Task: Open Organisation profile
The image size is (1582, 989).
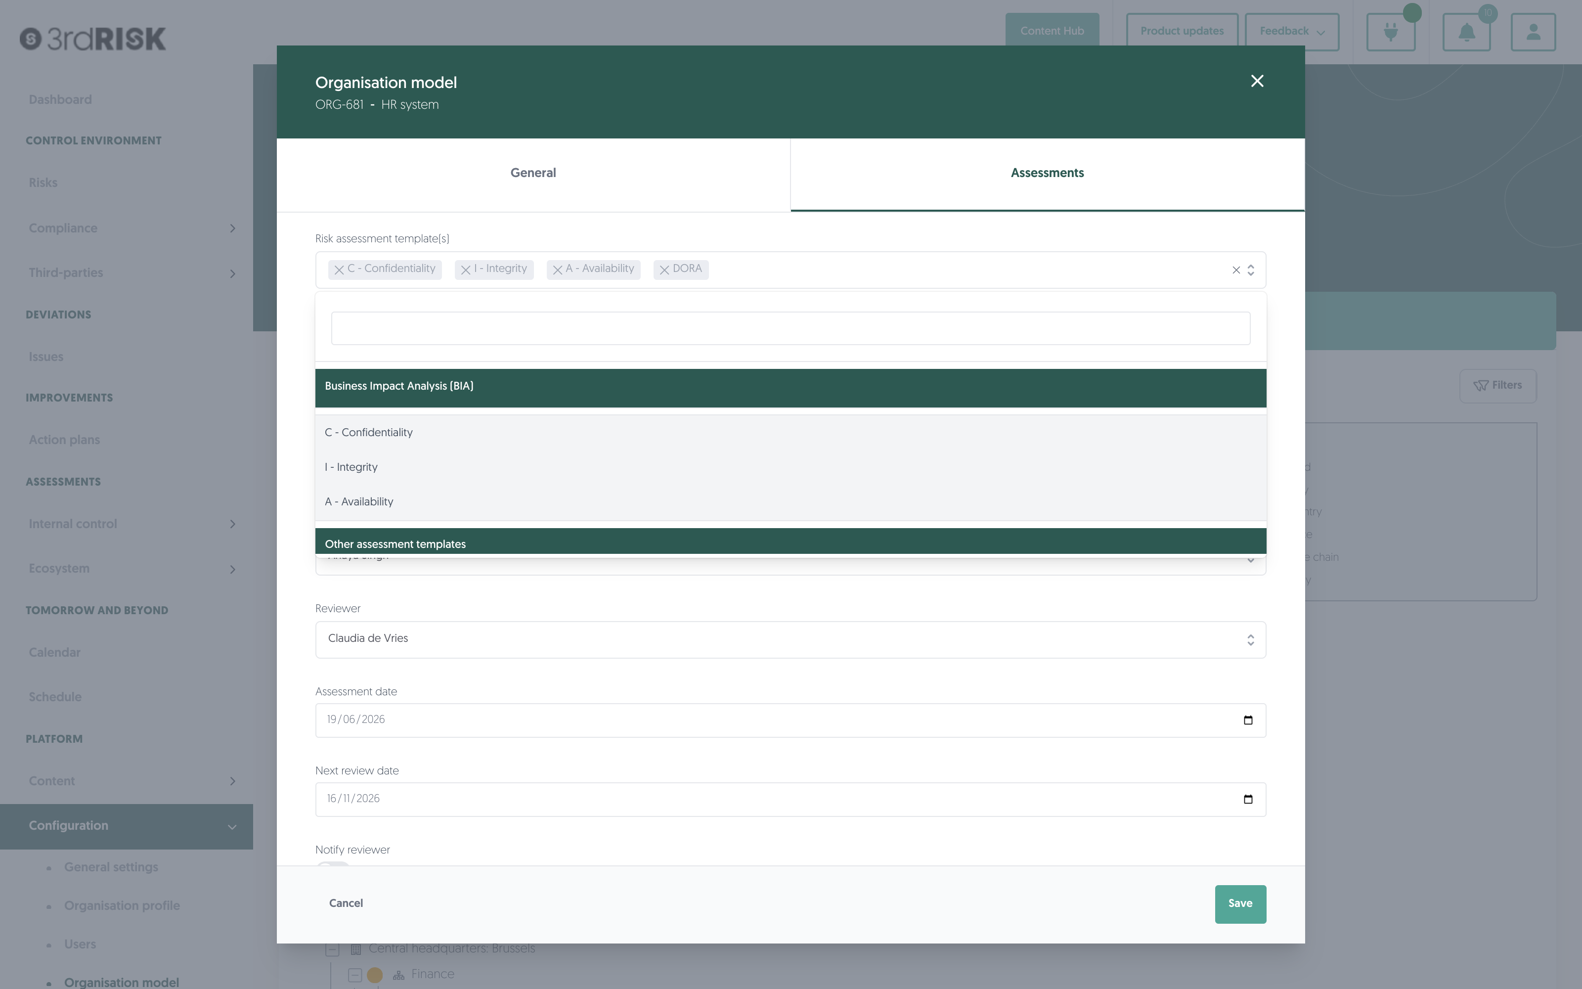Action: point(122,906)
